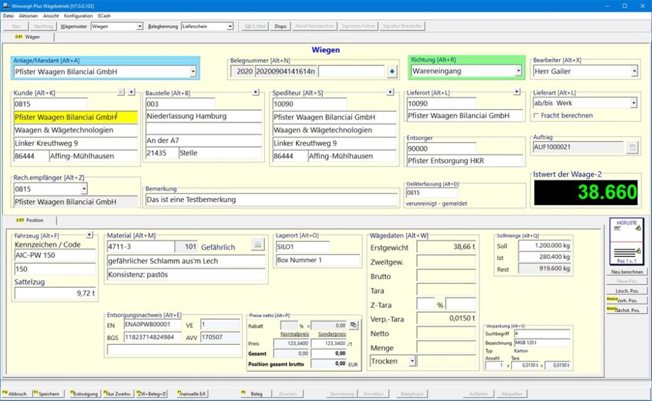This screenshot has width=652, height=401.
Task: Click the Material code field 4711-3
Action: point(141,247)
